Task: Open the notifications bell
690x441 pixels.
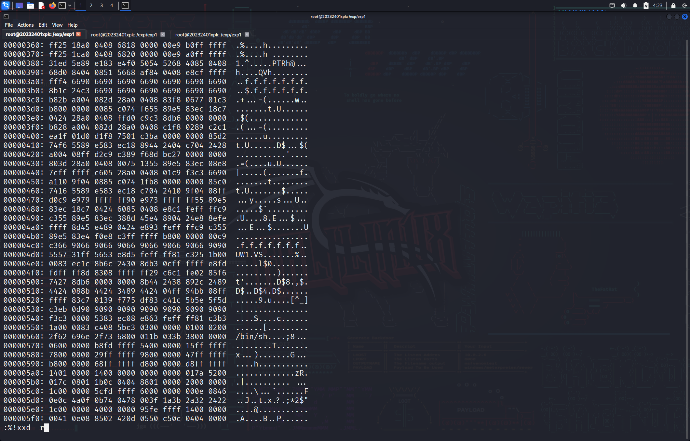Action: coord(635,6)
